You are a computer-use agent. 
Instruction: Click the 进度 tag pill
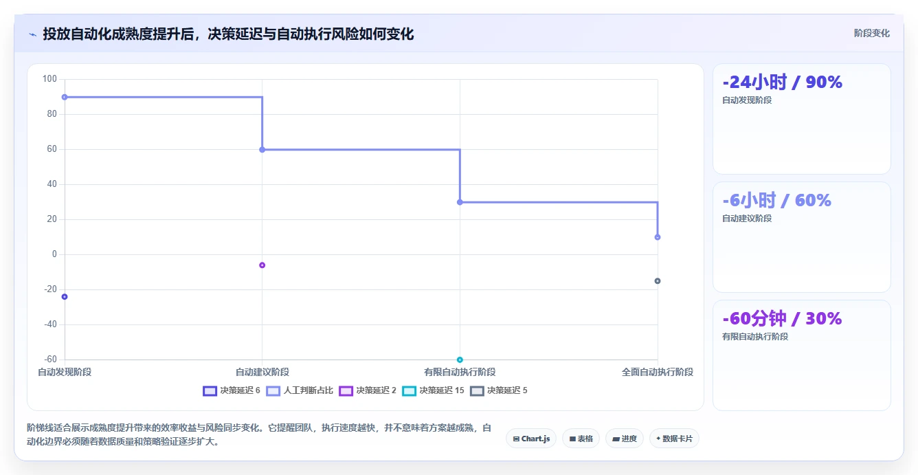pos(624,439)
